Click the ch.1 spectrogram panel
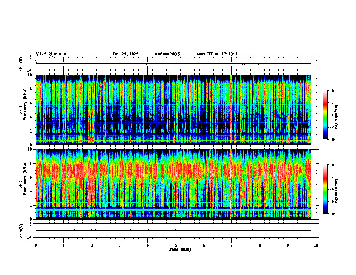 (174, 110)
